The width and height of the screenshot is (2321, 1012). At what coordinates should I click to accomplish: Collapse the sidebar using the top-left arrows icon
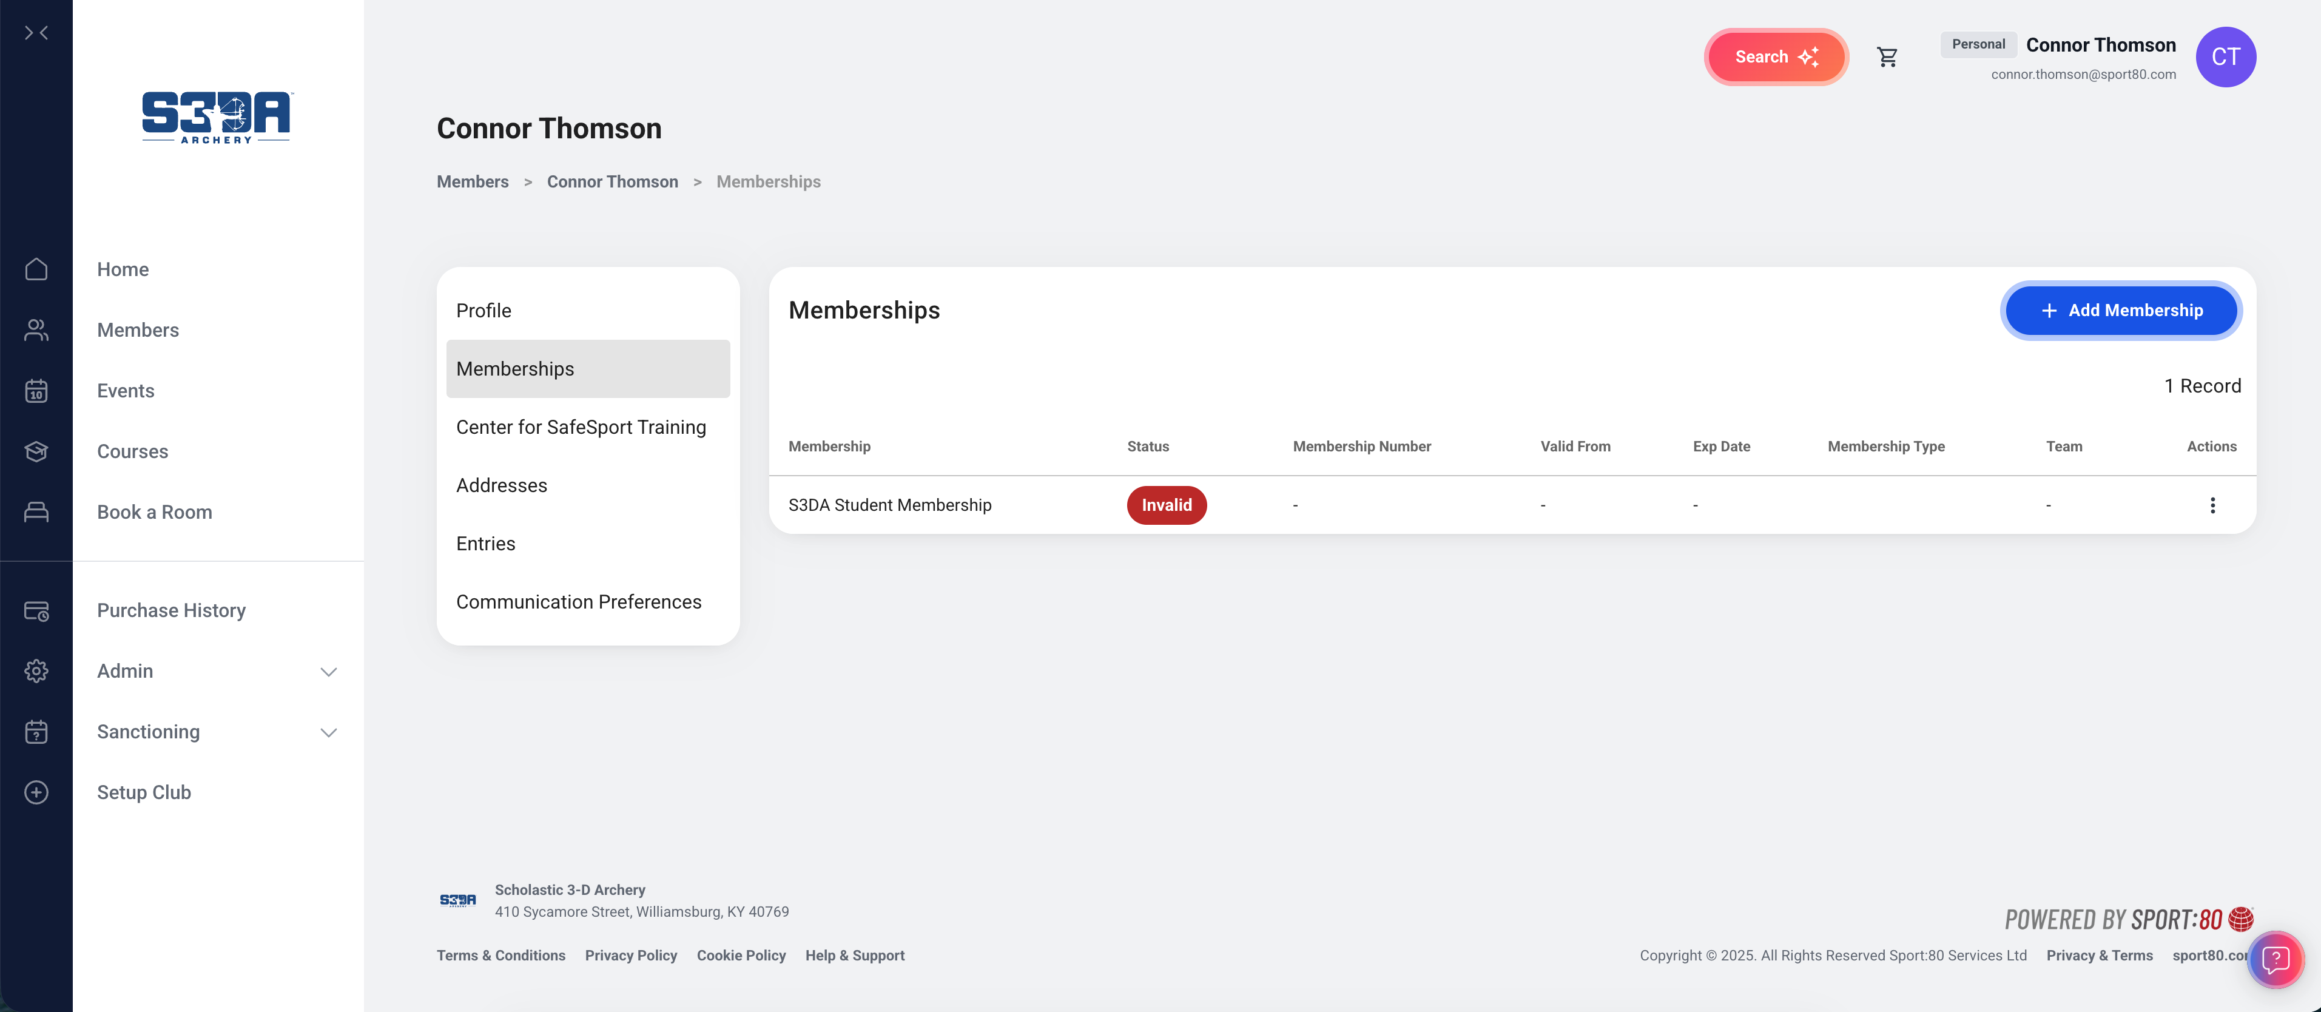36,33
